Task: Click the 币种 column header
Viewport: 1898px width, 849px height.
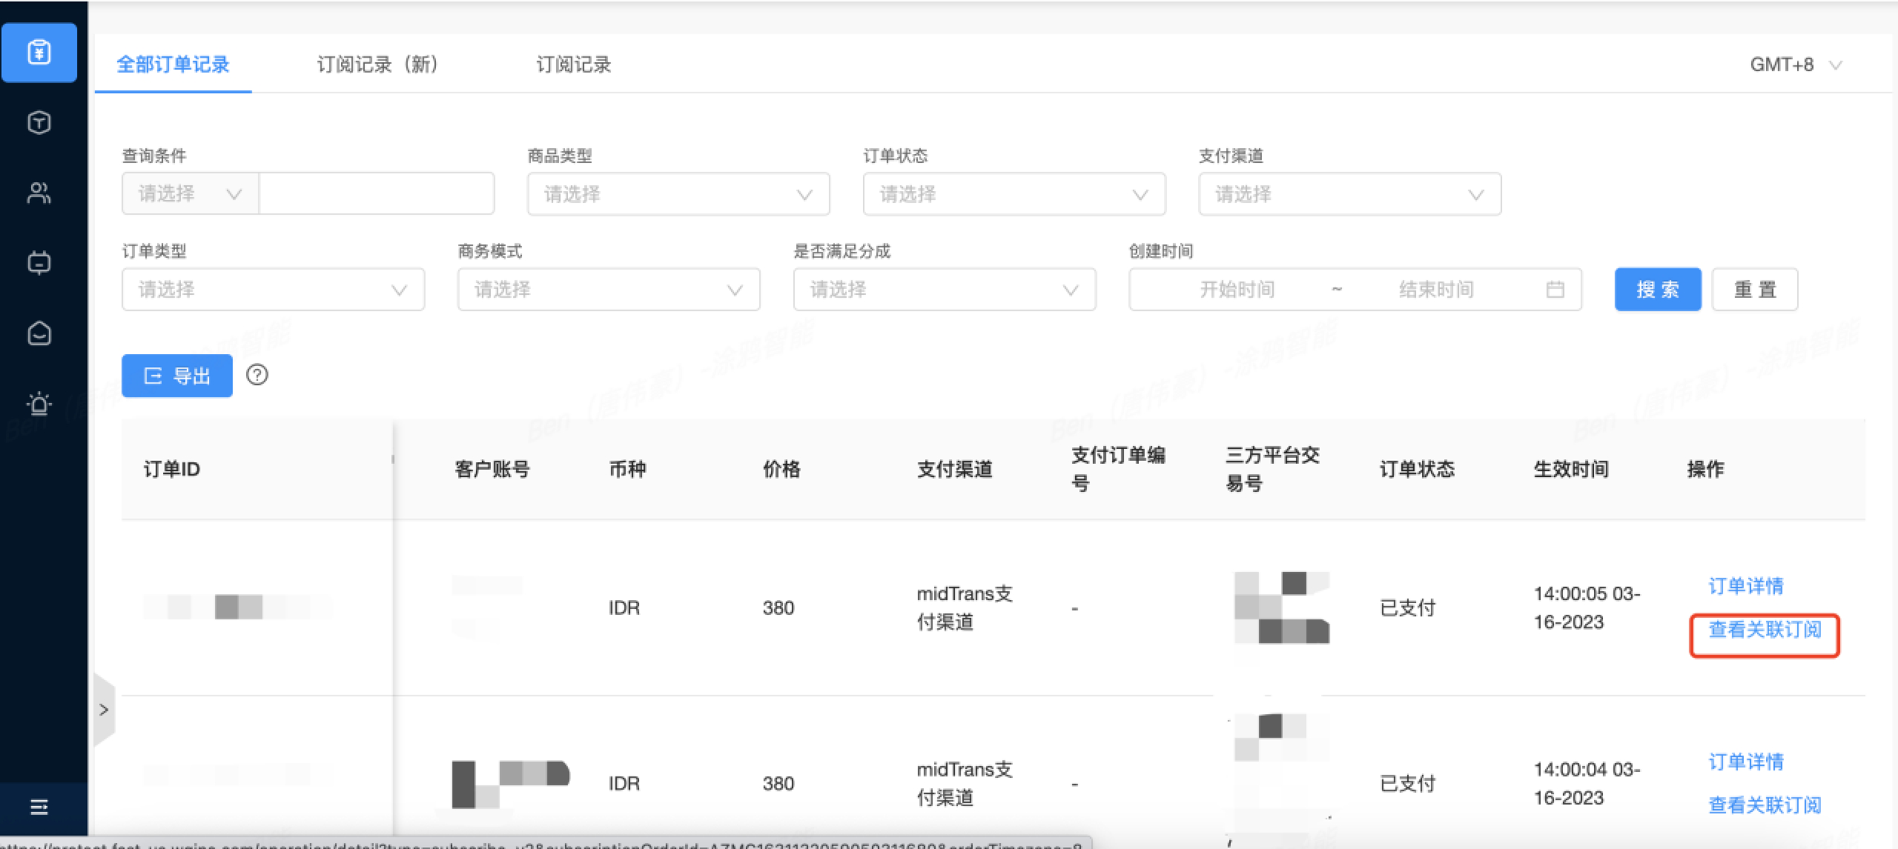Action: pyautogui.click(x=627, y=469)
